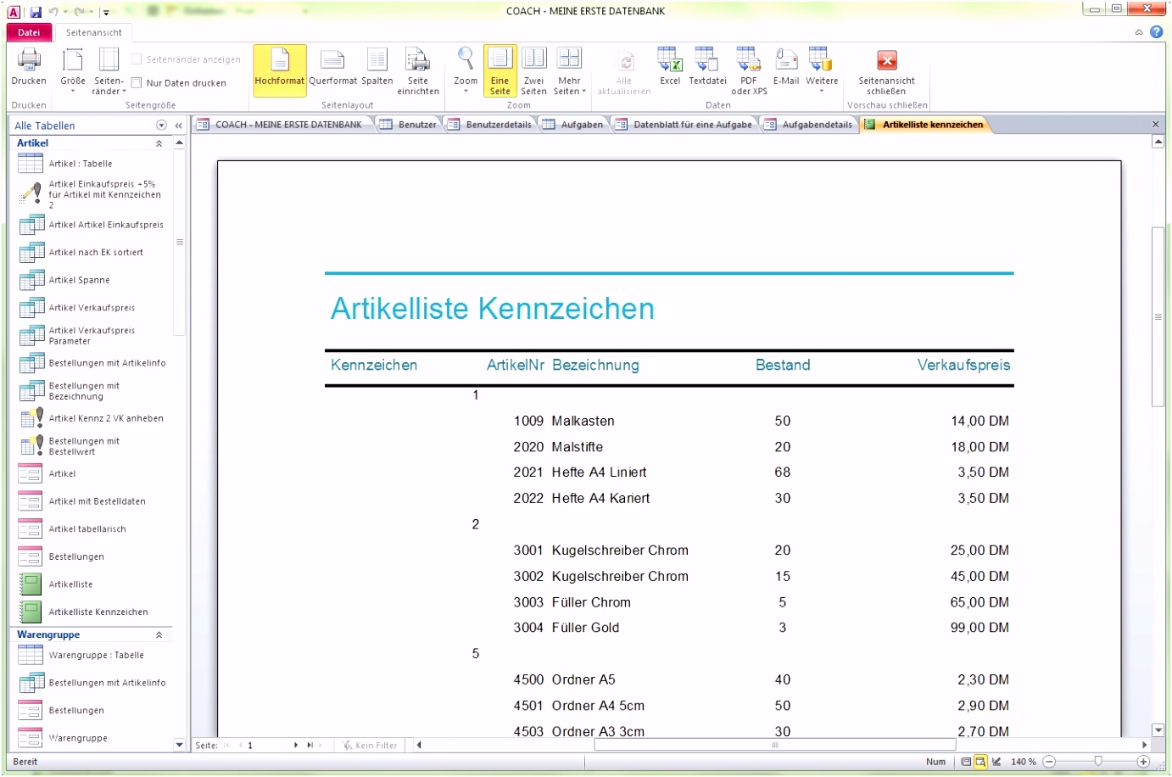Click the 140 % zoom level
The image size is (1172, 777).
pos(1024,762)
